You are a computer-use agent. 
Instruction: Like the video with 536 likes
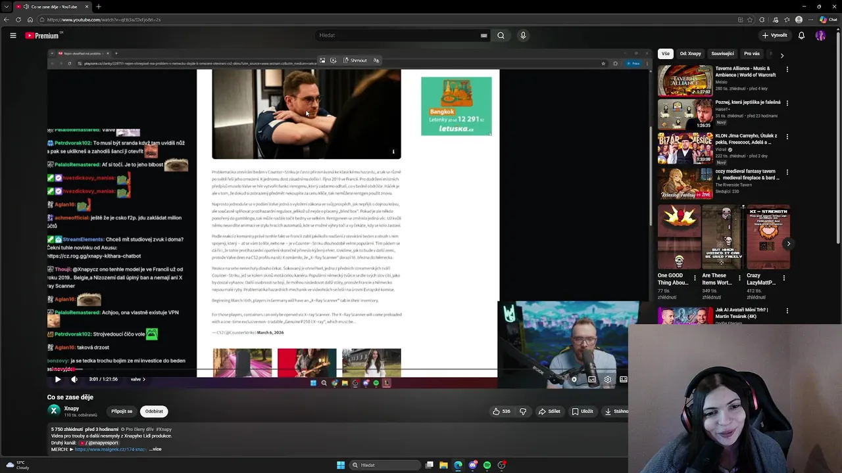[501, 411]
